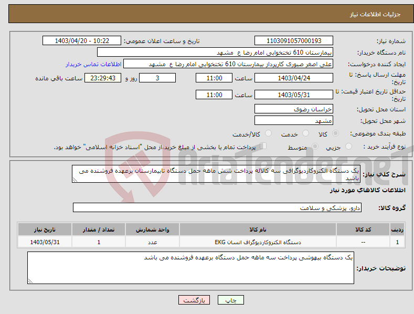
Task: Click the response deadline time 11:00 field
Action: [214, 78]
